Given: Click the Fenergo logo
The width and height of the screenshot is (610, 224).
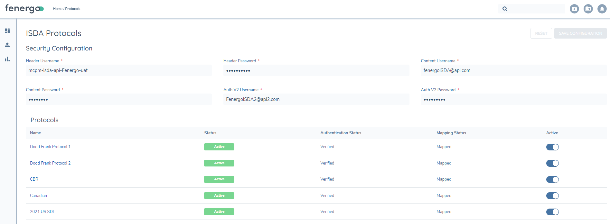Looking at the screenshot, I should point(24,9).
